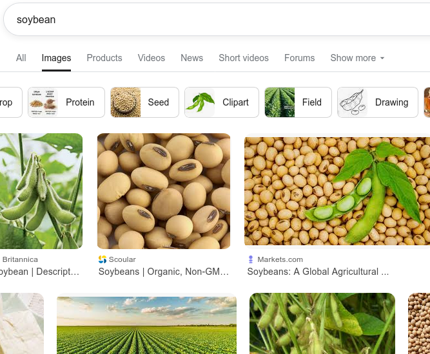The image size is (430, 354).
Task: Open the Britannica soybean pods image
Action: point(41,191)
